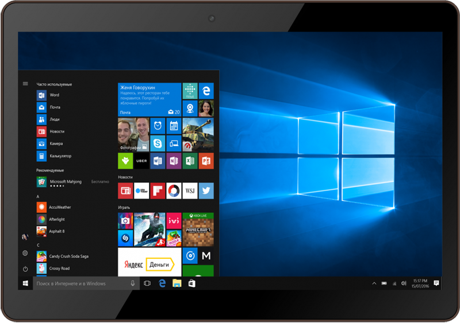Open Новости in the app list
This screenshot has width=460, height=323.
51,131
